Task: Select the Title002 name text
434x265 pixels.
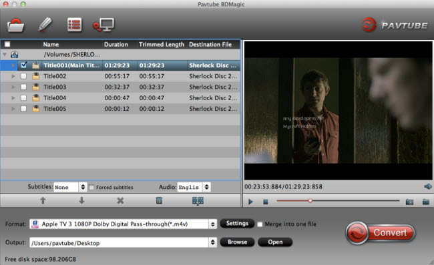Action: [55, 76]
